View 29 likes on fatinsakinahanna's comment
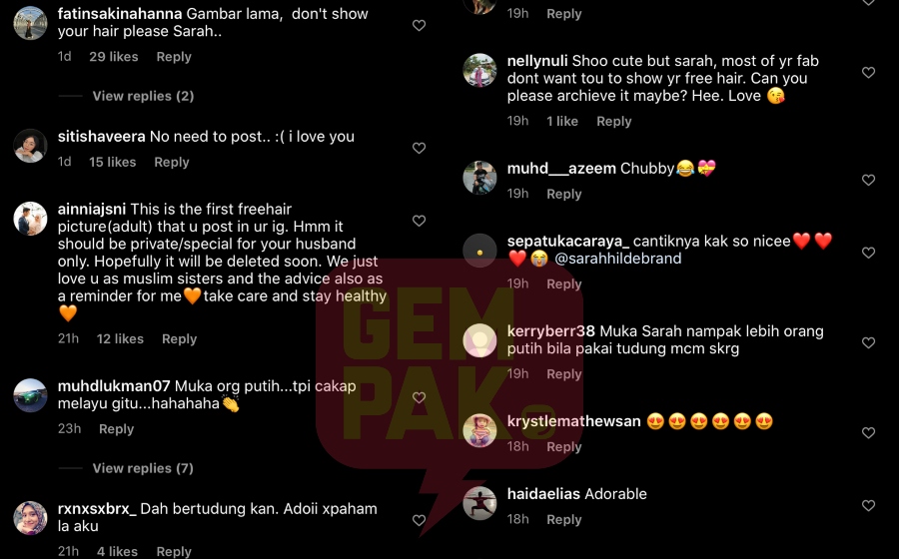The width and height of the screenshot is (899, 559). point(114,57)
